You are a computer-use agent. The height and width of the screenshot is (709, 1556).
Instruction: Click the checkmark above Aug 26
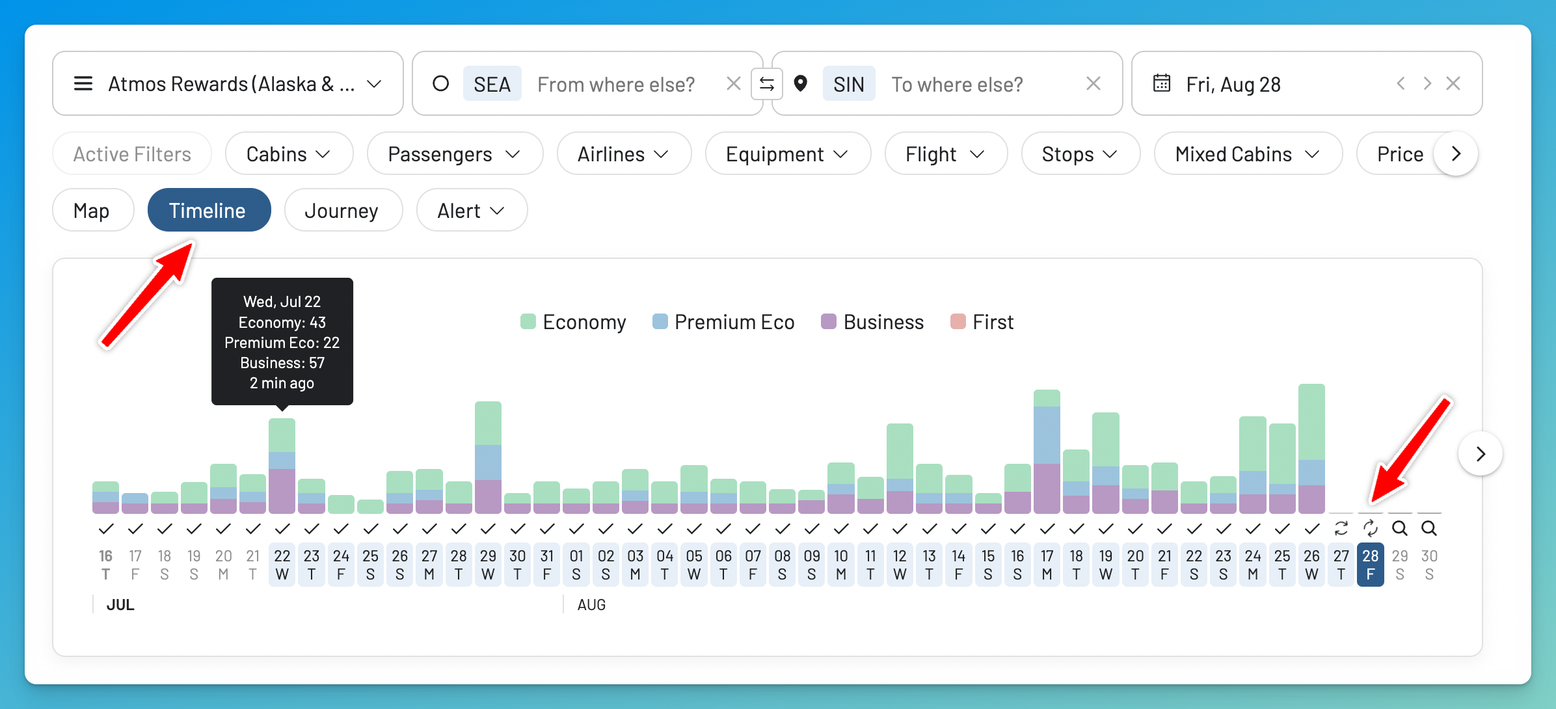point(1311,528)
